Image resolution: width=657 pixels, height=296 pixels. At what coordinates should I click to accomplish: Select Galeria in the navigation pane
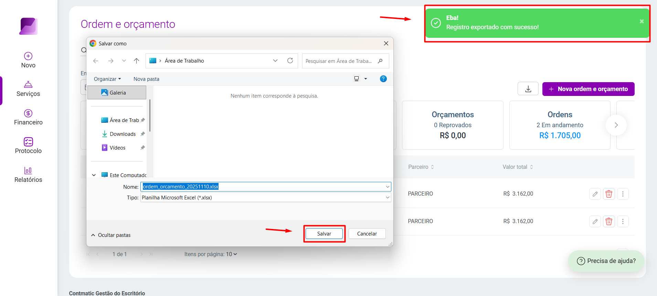[117, 92]
